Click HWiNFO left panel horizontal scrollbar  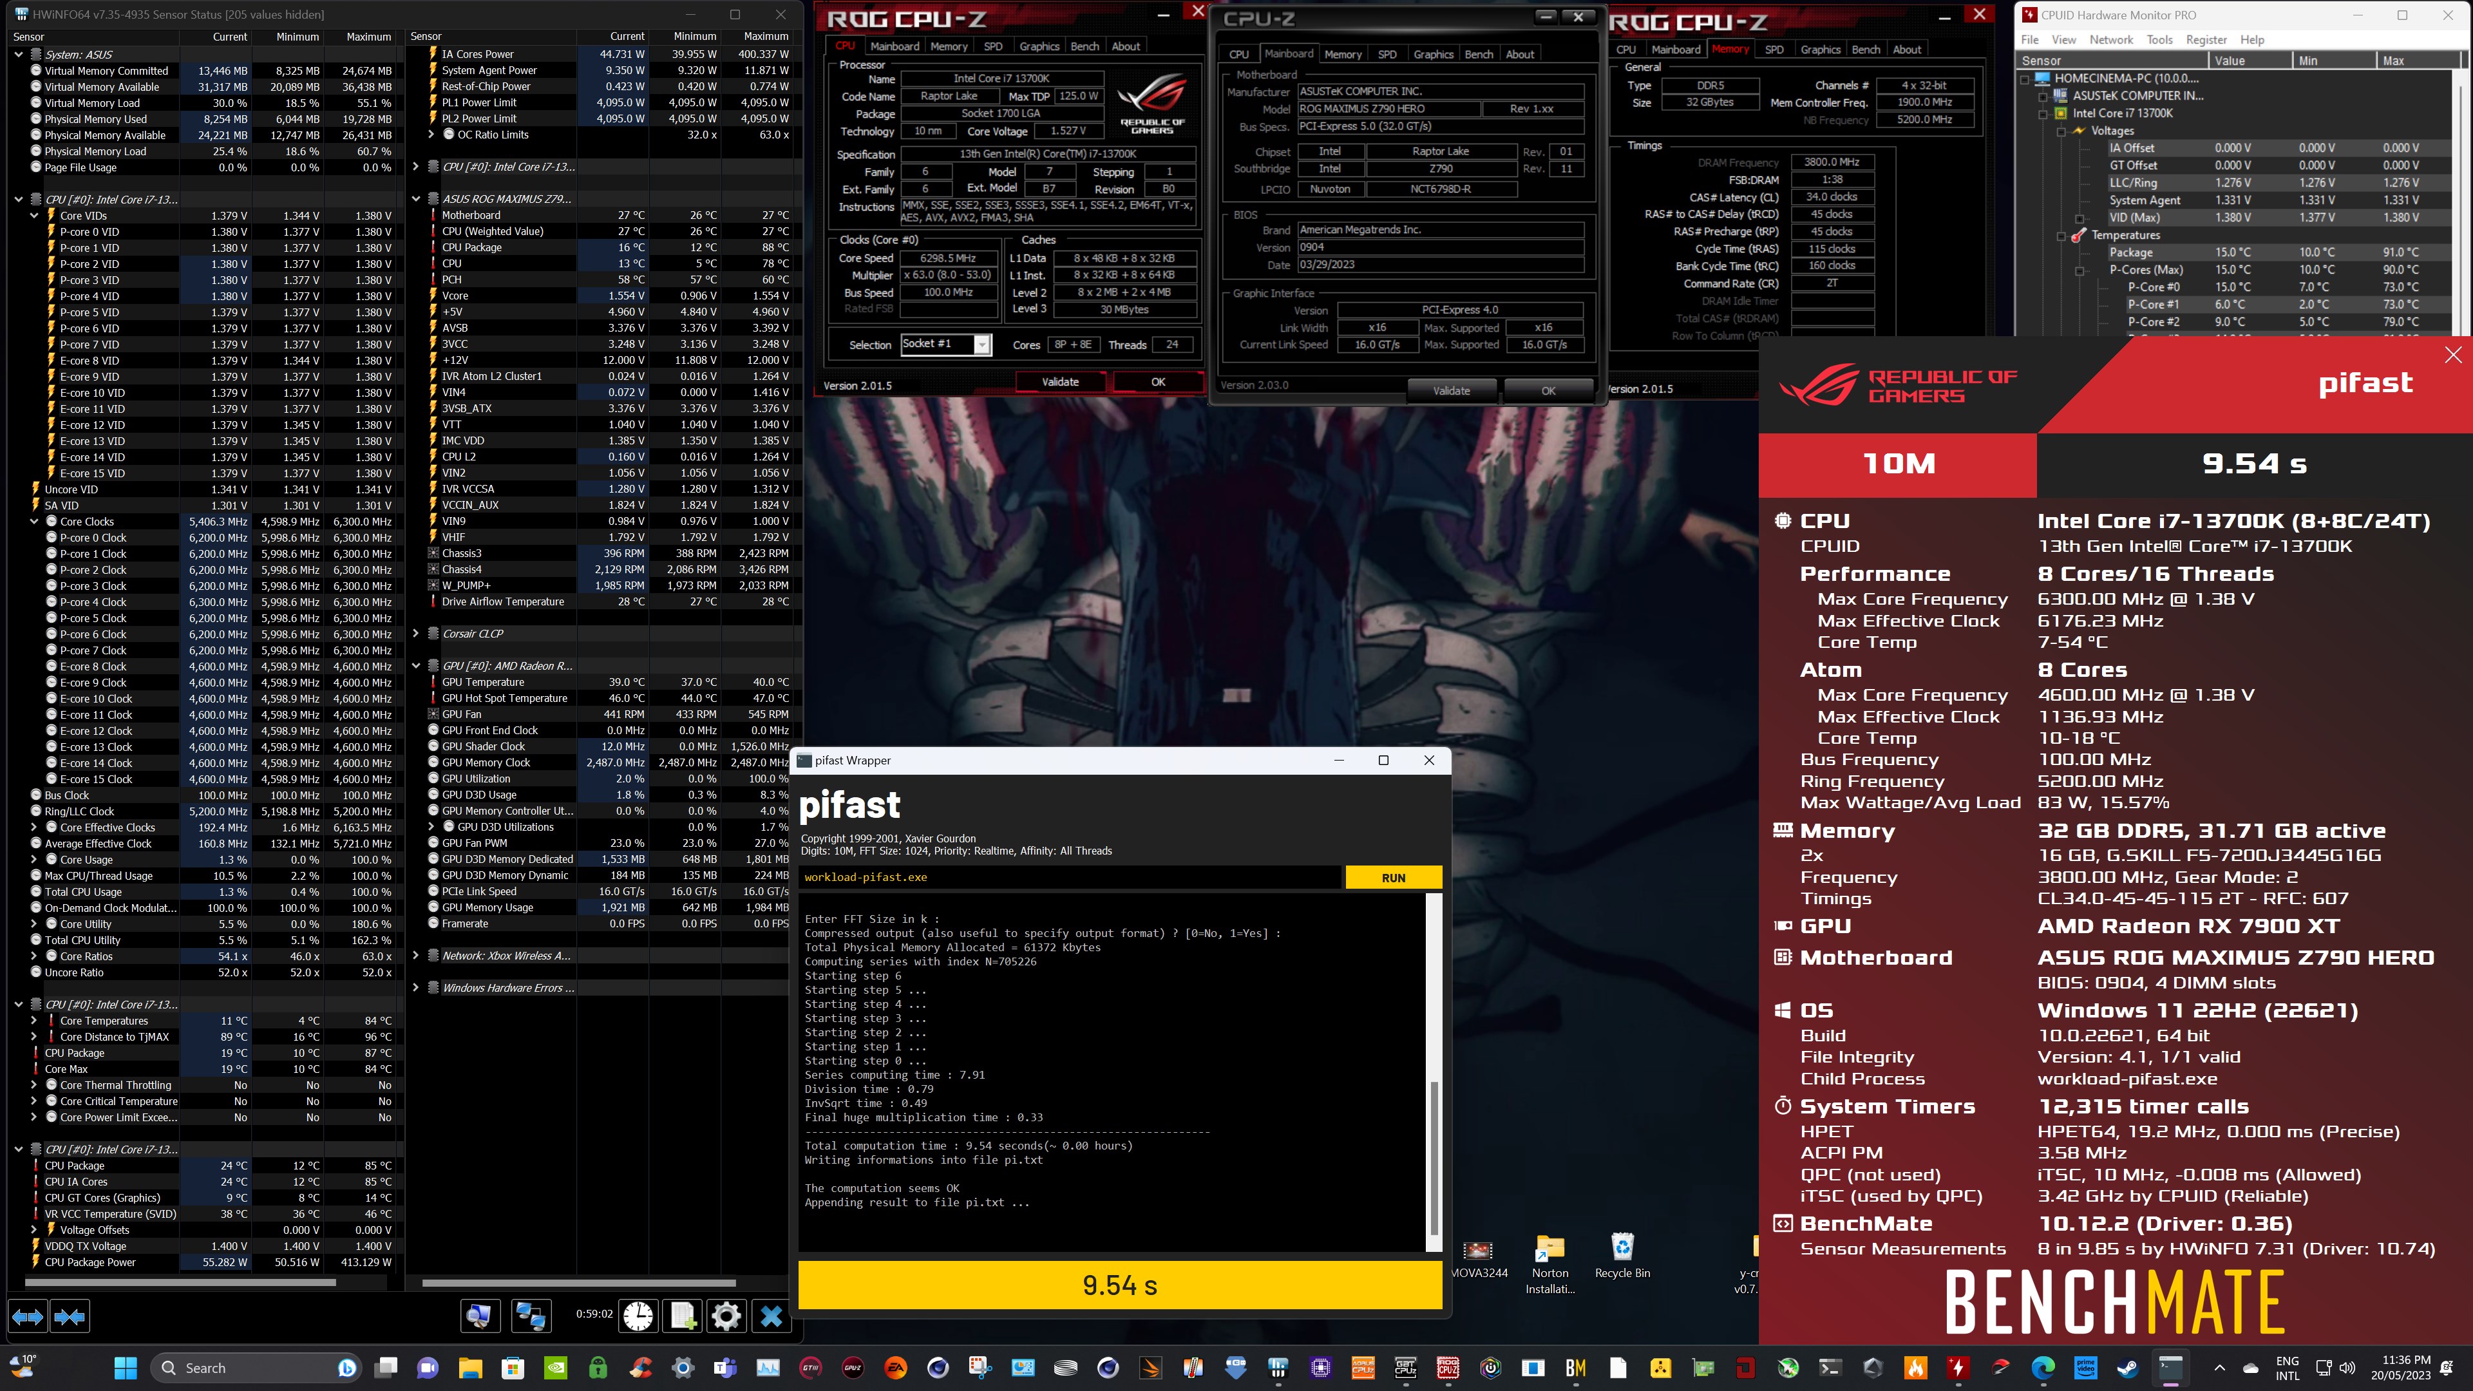coord(180,1283)
